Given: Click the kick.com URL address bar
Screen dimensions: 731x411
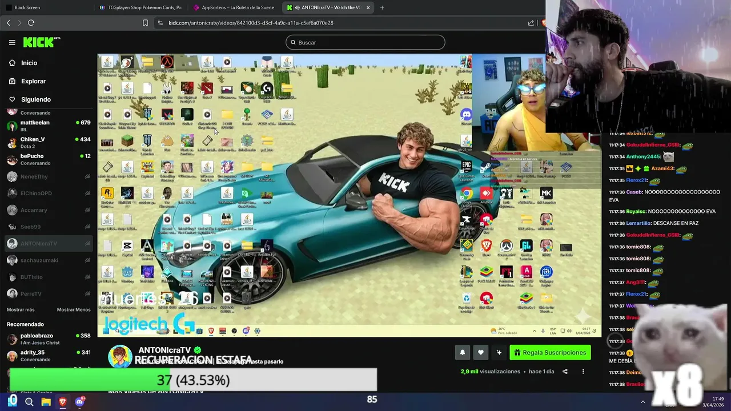Looking at the screenshot, I should click(251, 23).
